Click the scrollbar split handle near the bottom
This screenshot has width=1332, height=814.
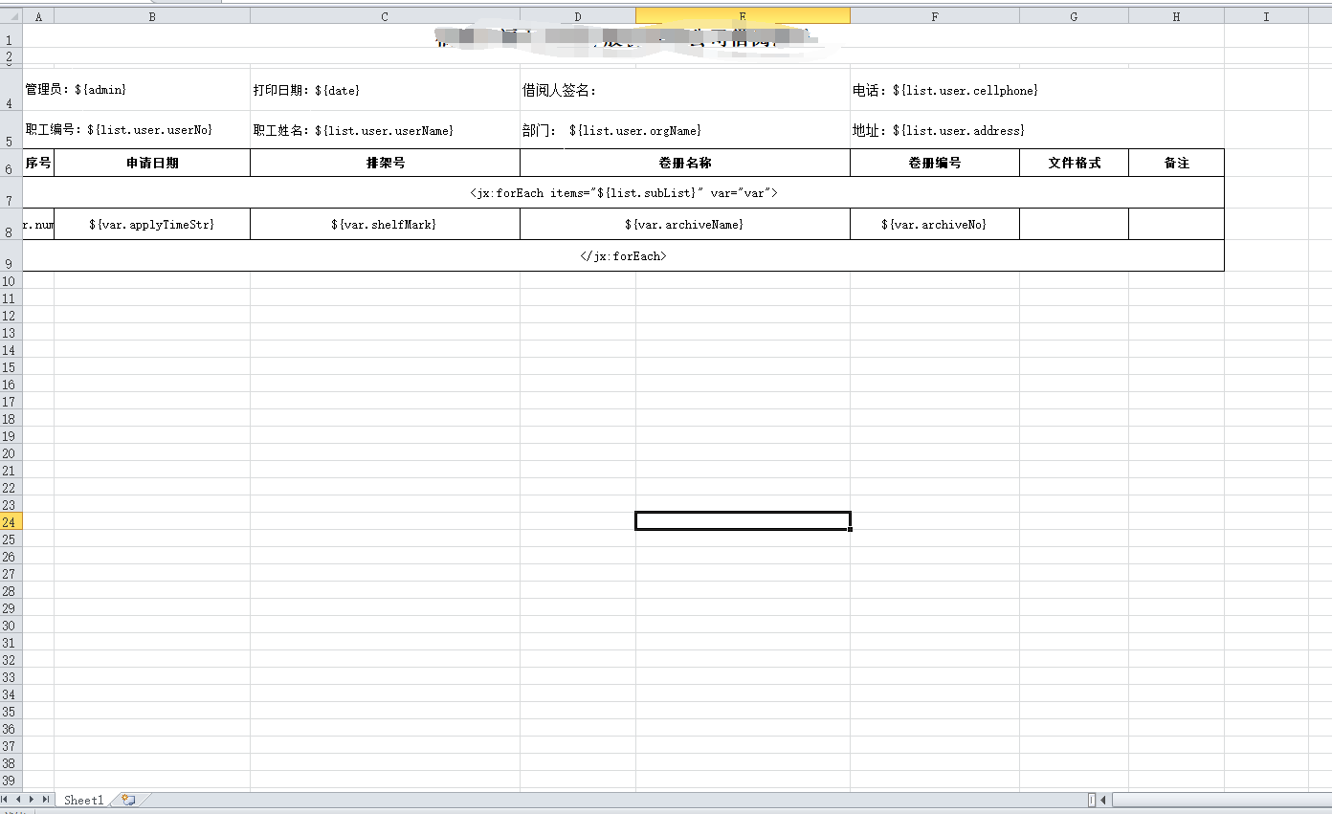1094,799
